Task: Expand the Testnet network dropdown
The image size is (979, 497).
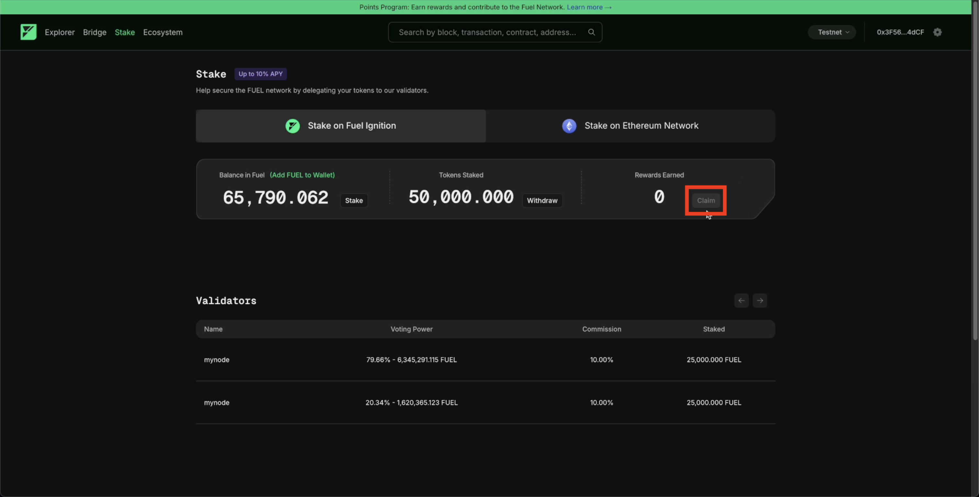Action: (x=832, y=32)
